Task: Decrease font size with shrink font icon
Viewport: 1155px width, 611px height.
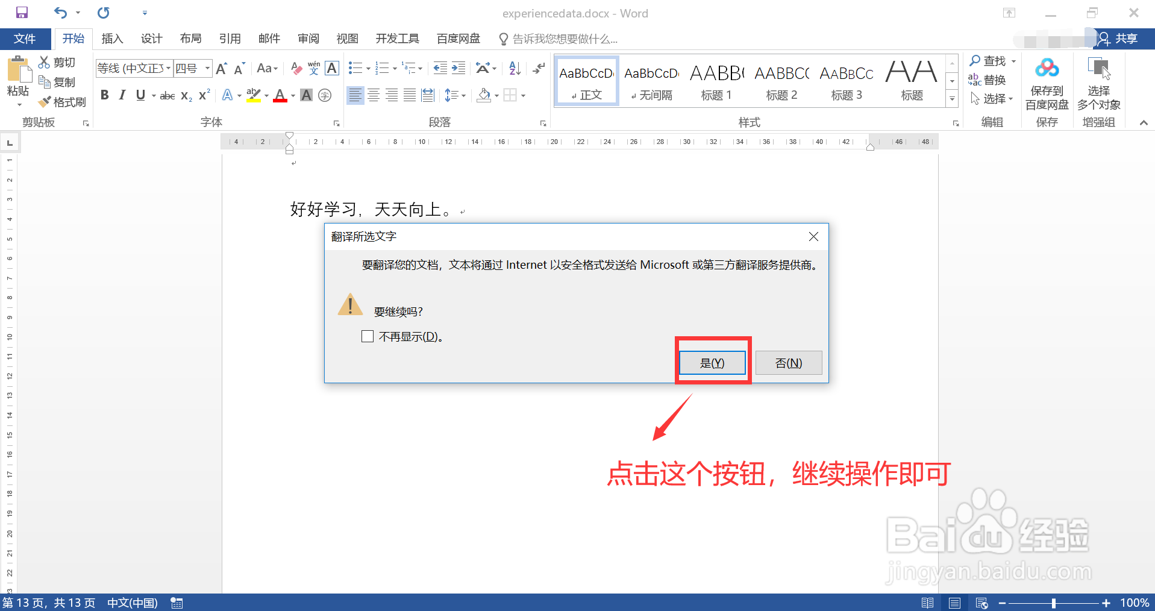Action: [x=239, y=68]
